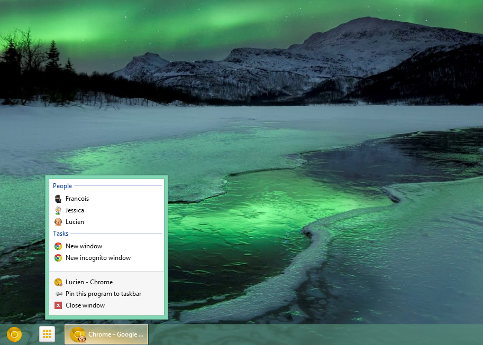Open the orange apps grid launcher
483x345 pixels.
pyautogui.click(x=47, y=334)
